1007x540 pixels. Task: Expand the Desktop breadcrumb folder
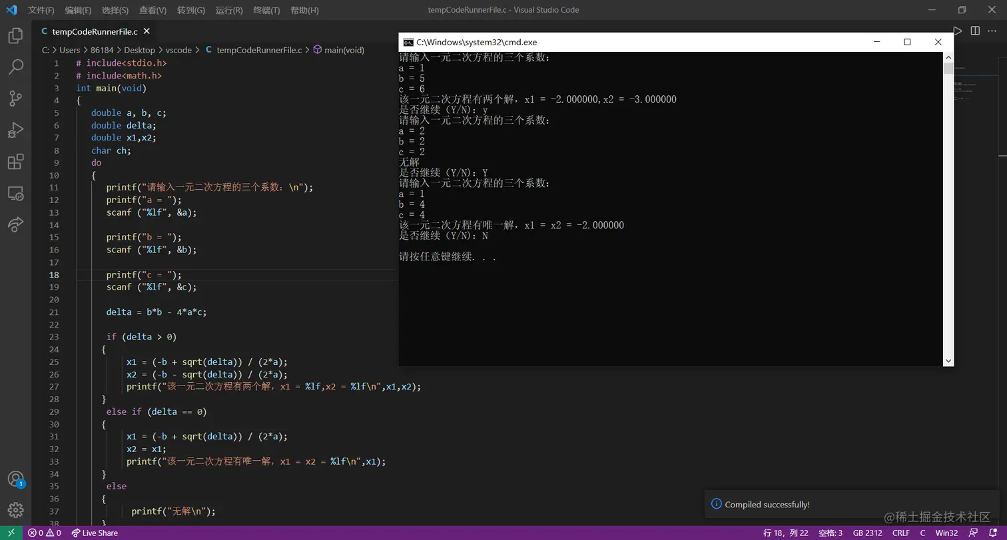pyautogui.click(x=139, y=50)
